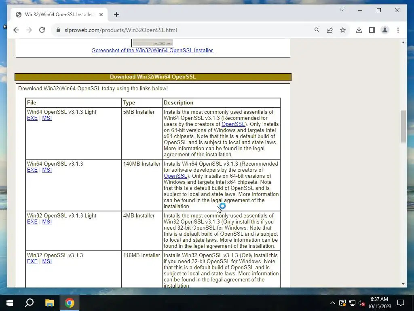View site information lock icon
The image size is (414, 311).
pyautogui.click(x=58, y=30)
